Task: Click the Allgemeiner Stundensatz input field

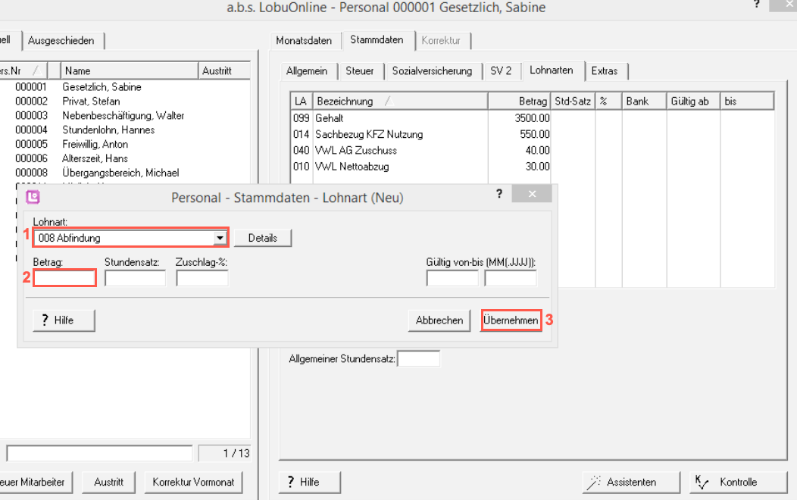Action: [x=418, y=358]
